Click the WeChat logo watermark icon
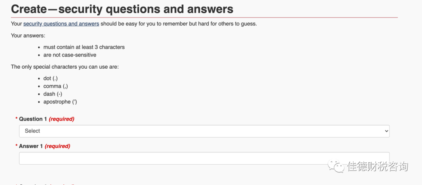422x185 pixels. (337, 166)
